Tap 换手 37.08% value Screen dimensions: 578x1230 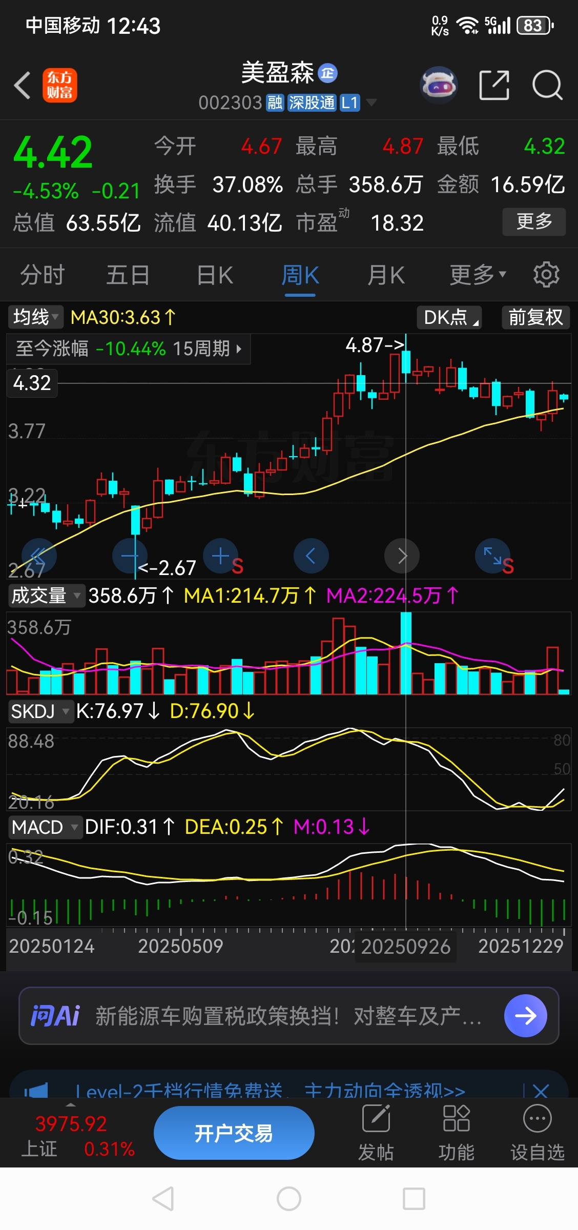(247, 184)
